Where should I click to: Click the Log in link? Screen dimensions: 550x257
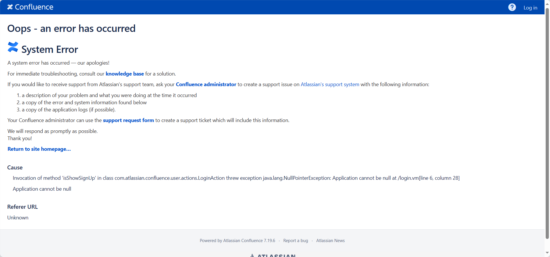pos(530,8)
